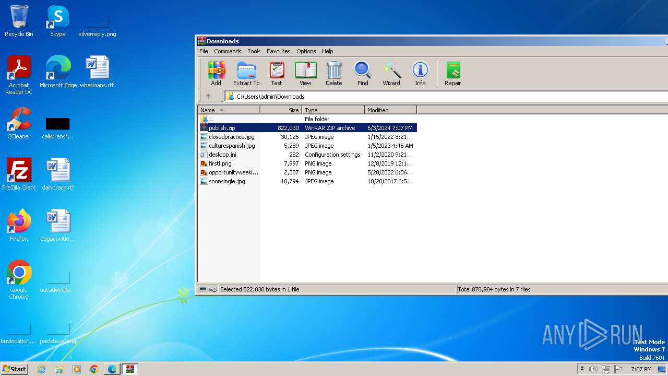Screen dimensions: 668x376
Task: Sort file list by Name column header
Action: click(229, 110)
